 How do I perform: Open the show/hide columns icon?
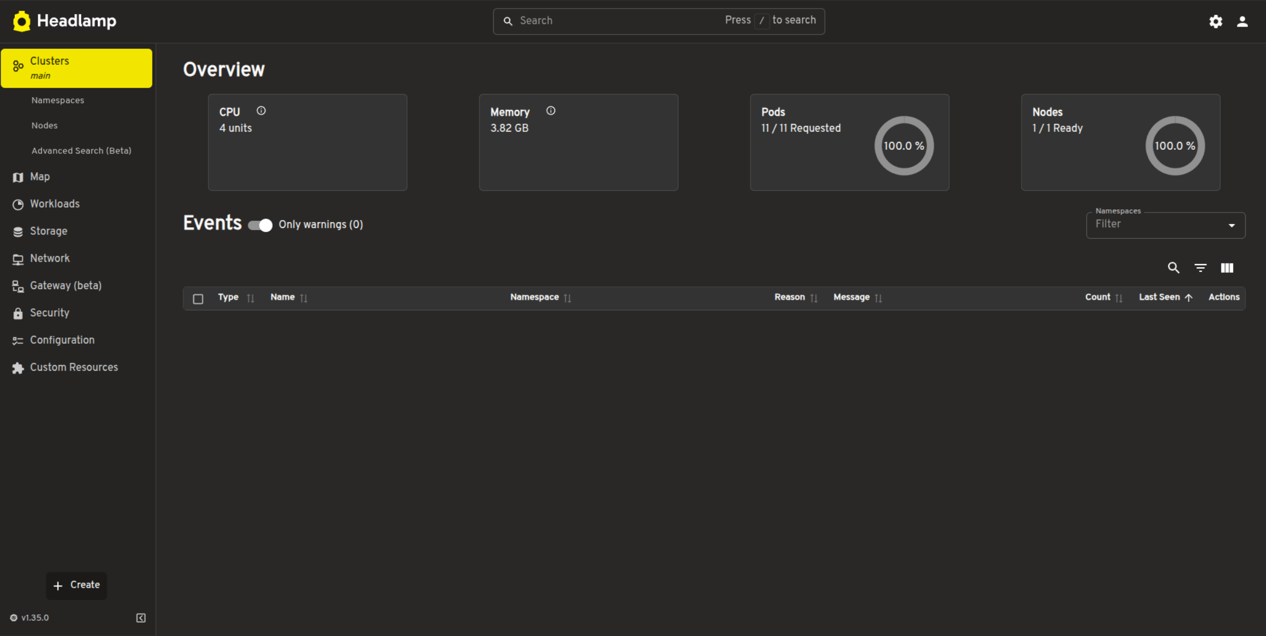click(1227, 268)
